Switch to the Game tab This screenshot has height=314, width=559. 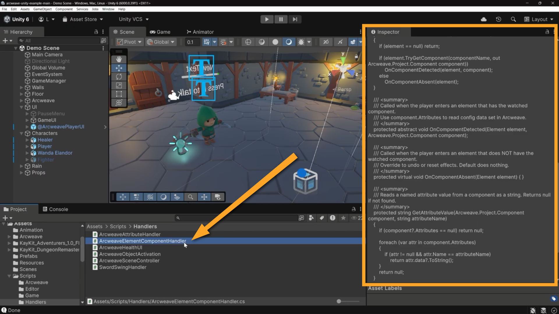160,32
